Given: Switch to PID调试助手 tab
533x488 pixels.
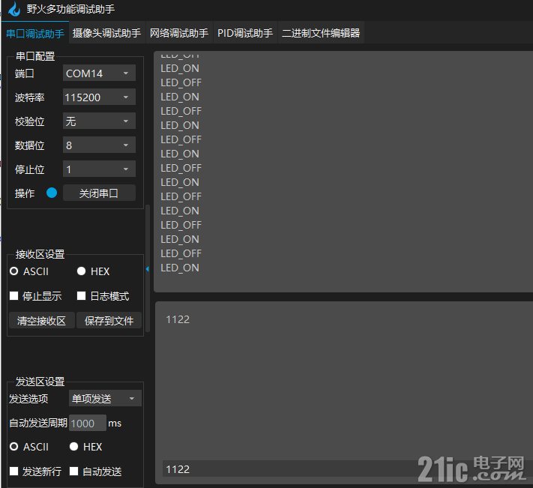Looking at the screenshot, I should click(x=245, y=33).
